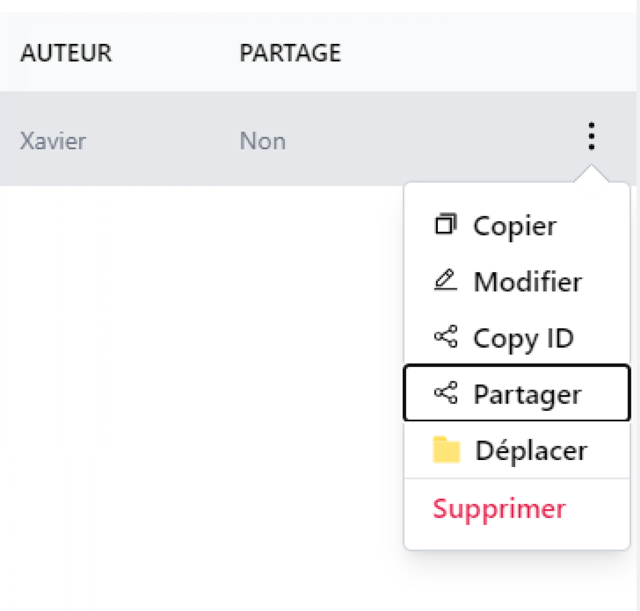Click the yellow Déplacer folder icon
640x611 pixels.
[x=446, y=450]
